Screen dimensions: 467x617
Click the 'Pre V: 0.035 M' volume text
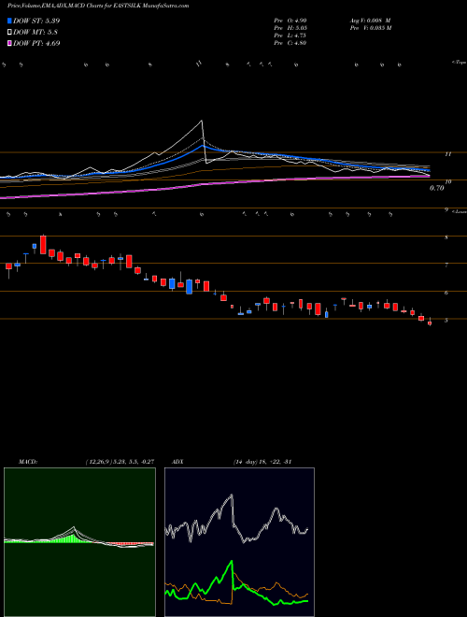[370, 28]
